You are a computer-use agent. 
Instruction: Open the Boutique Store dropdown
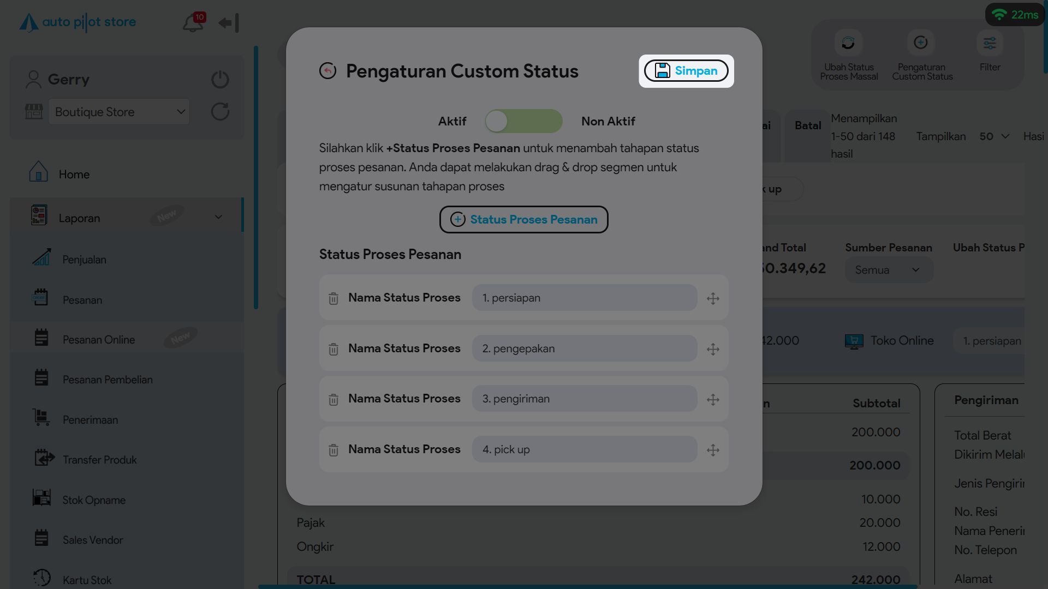(x=119, y=112)
